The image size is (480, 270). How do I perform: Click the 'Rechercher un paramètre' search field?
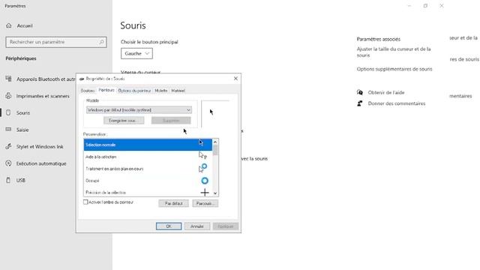pyautogui.click(x=56, y=42)
